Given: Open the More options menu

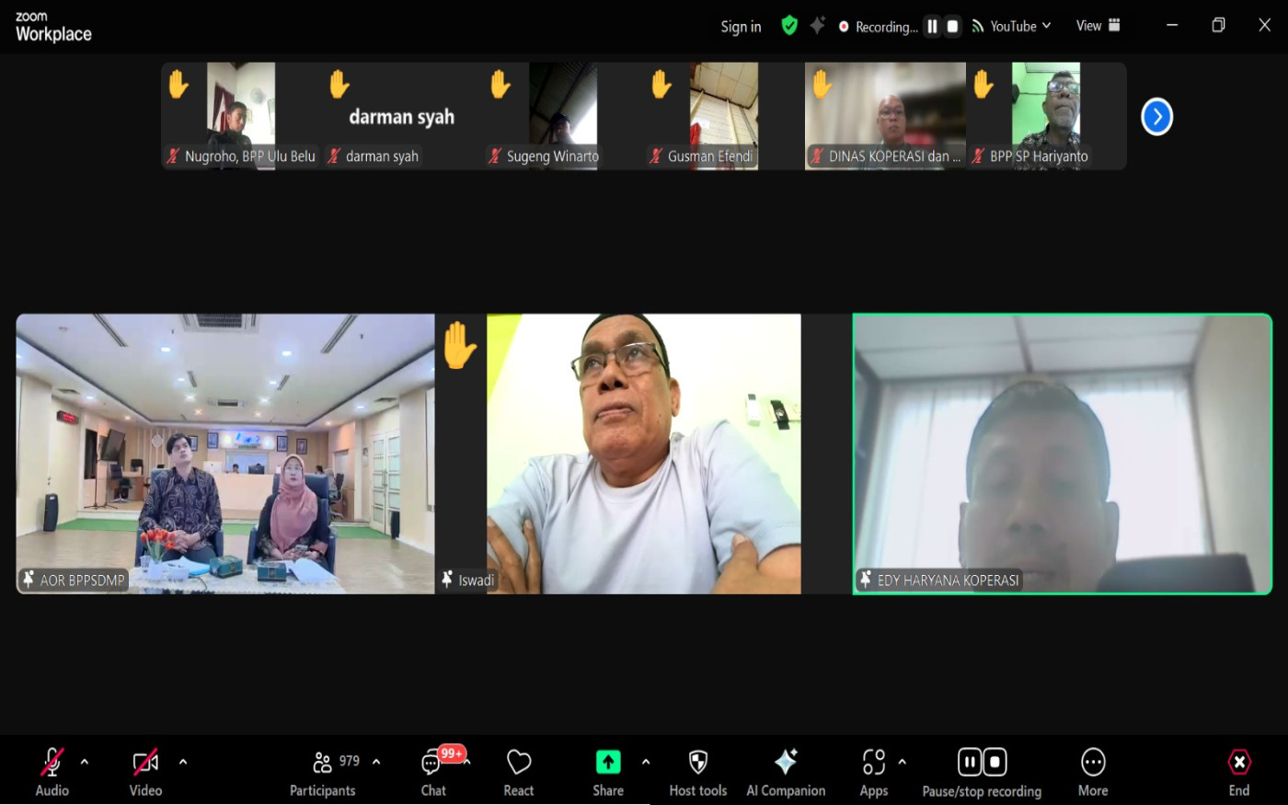Looking at the screenshot, I should click(1093, 771).
